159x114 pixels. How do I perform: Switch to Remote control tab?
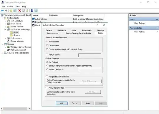pyautogui.click(x=52, y=33)
